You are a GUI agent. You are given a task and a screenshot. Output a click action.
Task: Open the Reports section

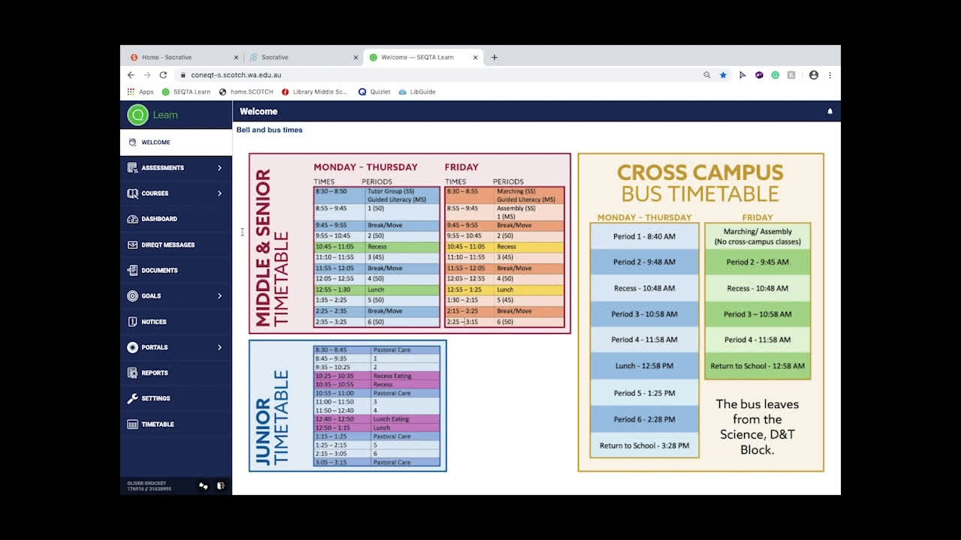coord(133,373)
